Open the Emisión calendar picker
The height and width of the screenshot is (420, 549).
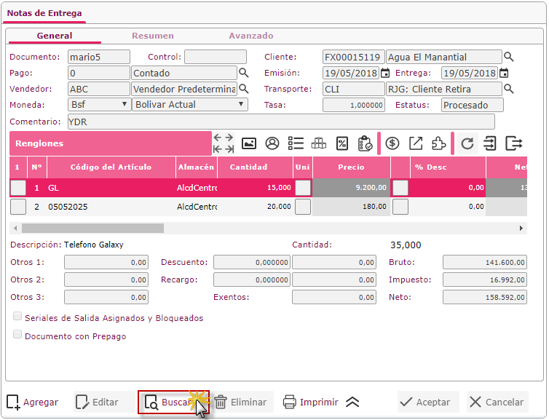pos(385,73)
